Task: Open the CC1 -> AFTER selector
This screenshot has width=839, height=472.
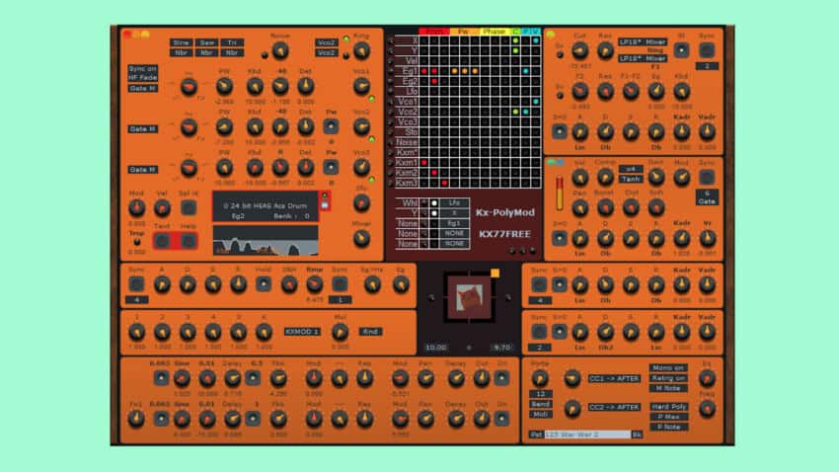Action: point(614,378)
